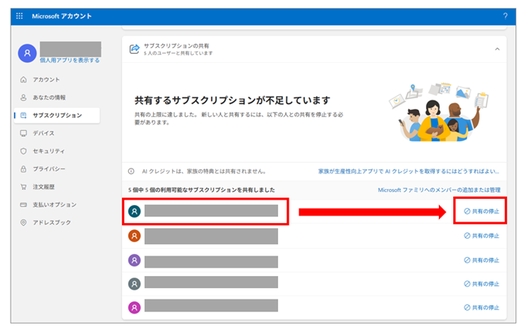Stop sharing with the magenta avatar user
The width and height of the screenshot is (529, 332).
(481, 307)
